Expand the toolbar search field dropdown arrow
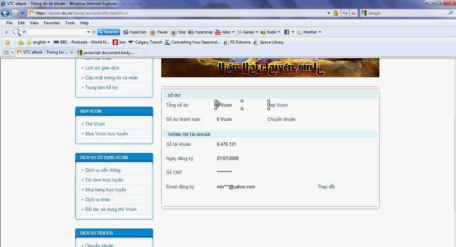Viewport: 456px width, 247px height. [x=89, y=32]
